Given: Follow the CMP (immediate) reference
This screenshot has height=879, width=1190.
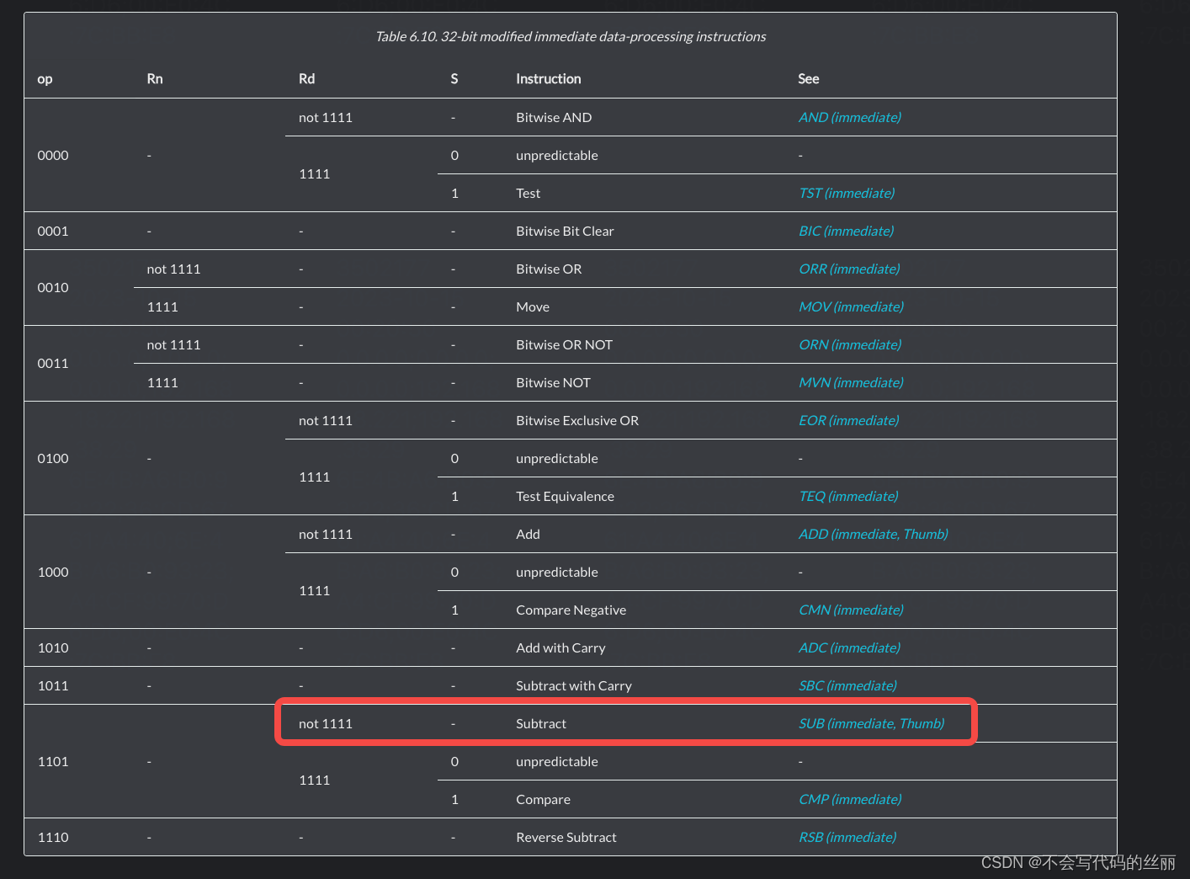Looking at the screenshot, I should coord(849,800).
